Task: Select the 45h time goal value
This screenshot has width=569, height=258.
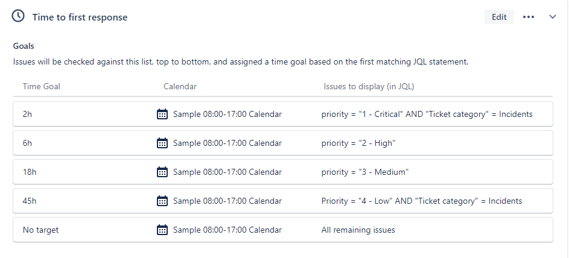Action: 30,201
